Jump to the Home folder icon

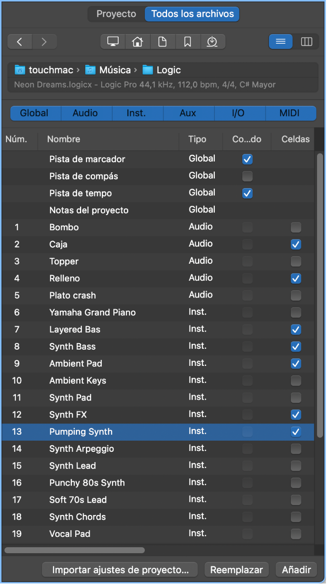click(x=138, y=42)
